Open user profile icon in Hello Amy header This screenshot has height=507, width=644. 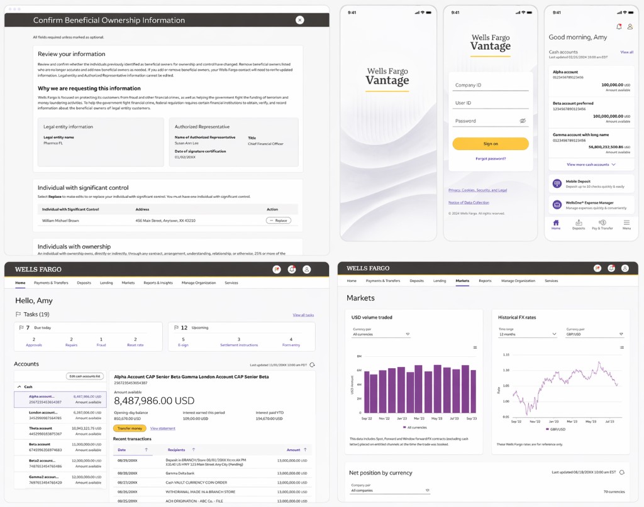coord(306,270)
